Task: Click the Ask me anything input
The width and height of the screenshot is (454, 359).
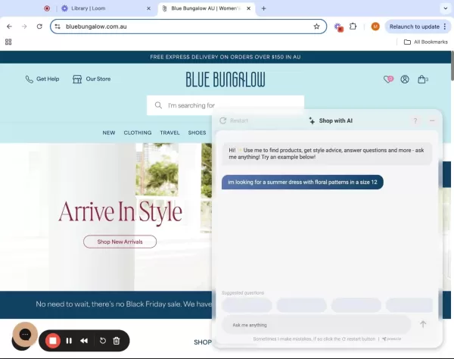Action: 316,325
